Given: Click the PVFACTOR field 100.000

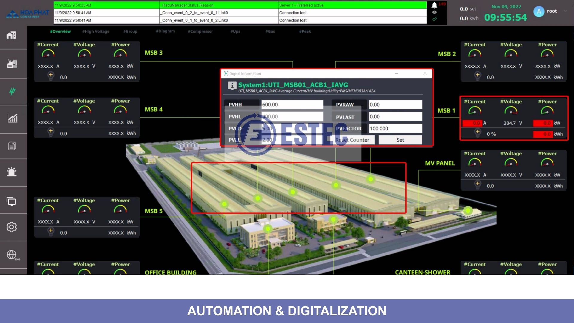Looking at the screenshot, I should click(x=395, y=128).
